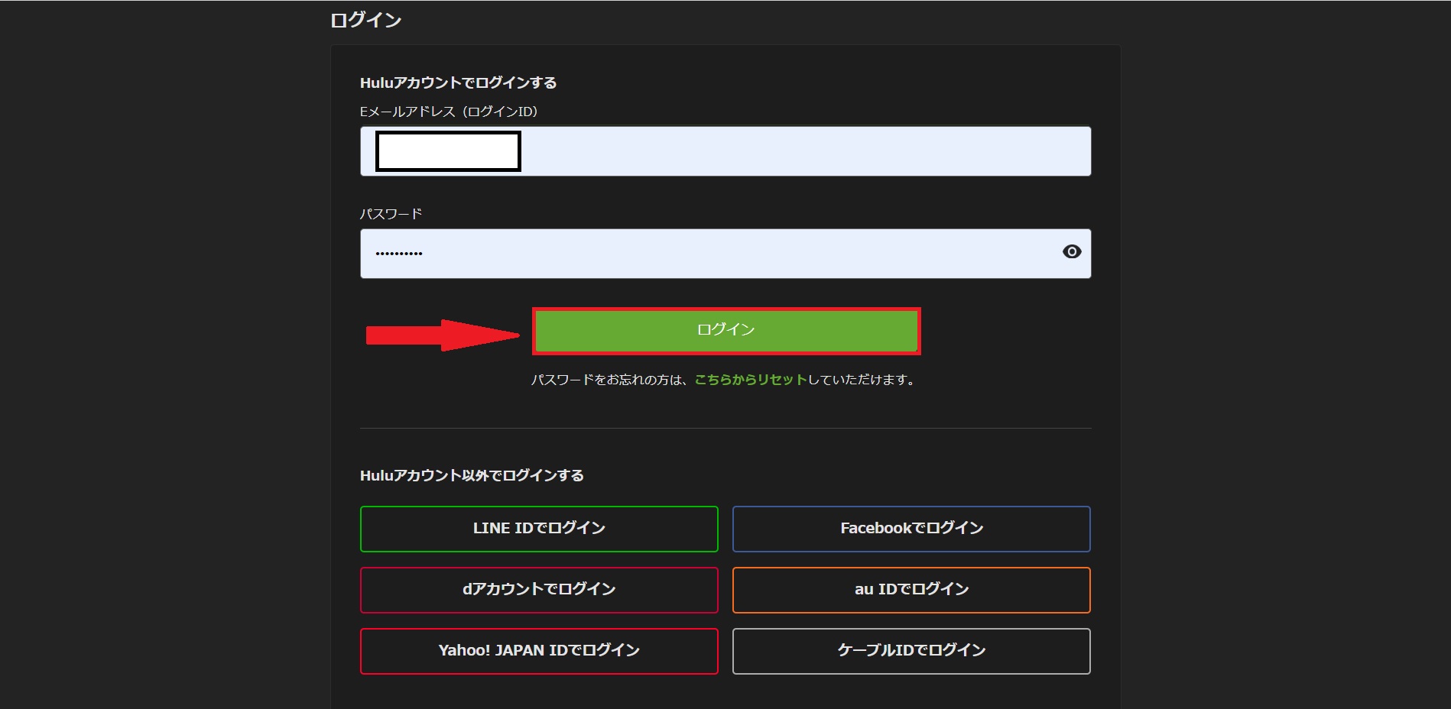Choose Facebookでログイン

[x=911, y=529]
